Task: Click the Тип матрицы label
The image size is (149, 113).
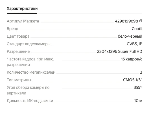Action: [19, 80]
